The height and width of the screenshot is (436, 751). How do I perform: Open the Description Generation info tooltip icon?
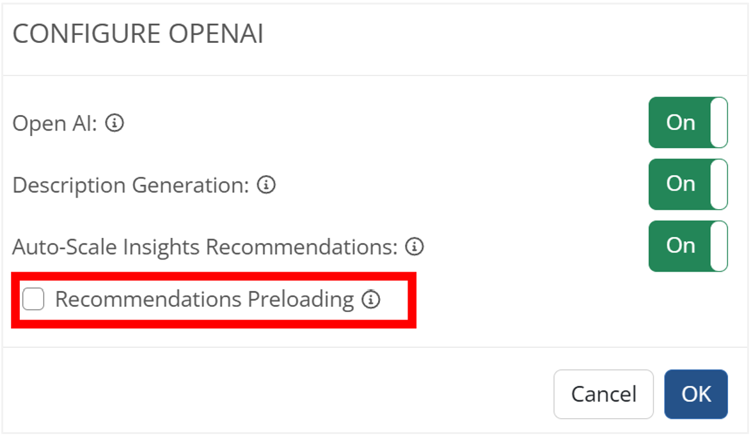click(266, 185)
